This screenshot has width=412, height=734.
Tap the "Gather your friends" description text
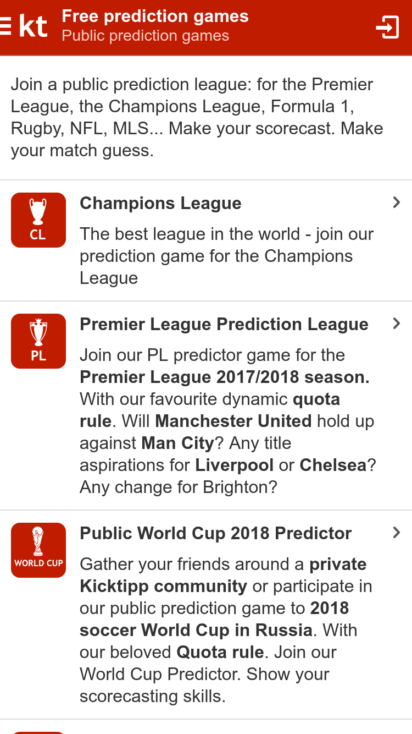[225, 630]
